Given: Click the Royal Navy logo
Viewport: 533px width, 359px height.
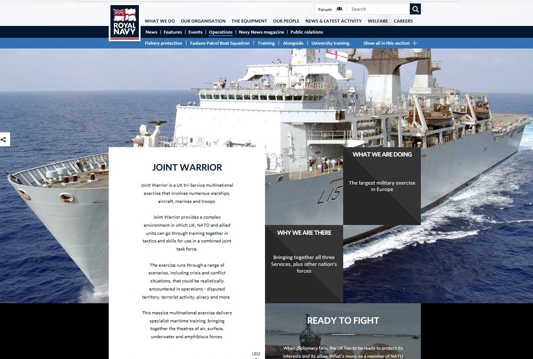Looking at the screenshot, I should (x=124, y=23).
